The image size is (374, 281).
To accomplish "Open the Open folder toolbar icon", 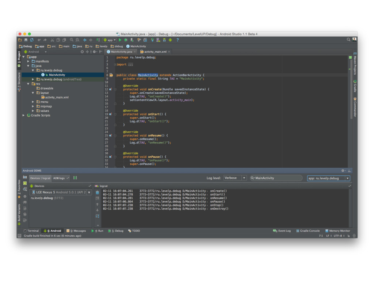I will click(20, 40).
